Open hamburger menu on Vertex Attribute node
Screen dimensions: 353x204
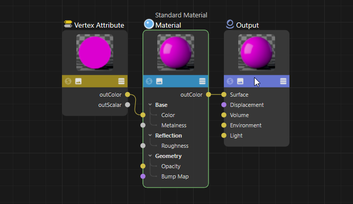tap(121, 81)
